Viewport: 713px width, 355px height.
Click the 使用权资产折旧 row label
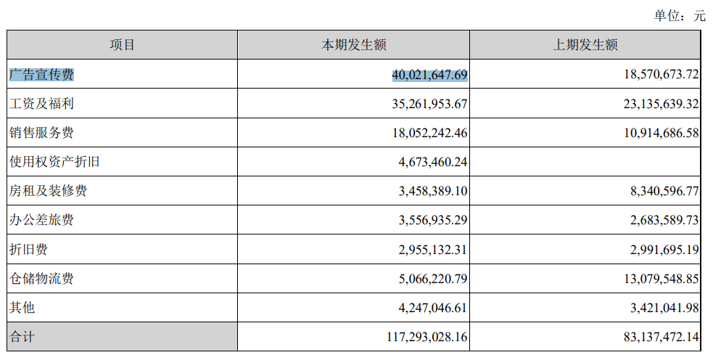coord(54,162)
